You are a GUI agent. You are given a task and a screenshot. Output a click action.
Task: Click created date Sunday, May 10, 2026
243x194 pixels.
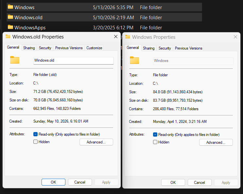61,121
